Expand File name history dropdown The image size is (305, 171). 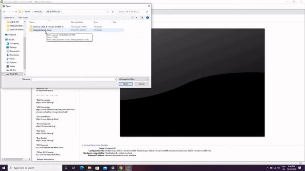click(x=115, y=79)
